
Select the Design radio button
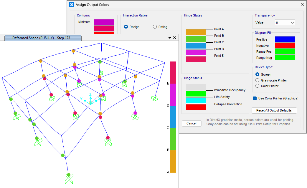coord(126,27)
